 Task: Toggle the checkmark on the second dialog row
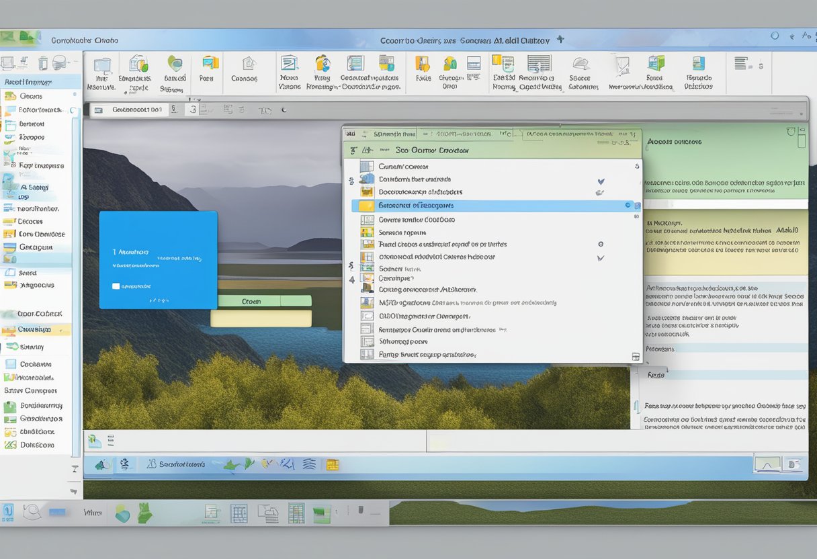[601, 181]
